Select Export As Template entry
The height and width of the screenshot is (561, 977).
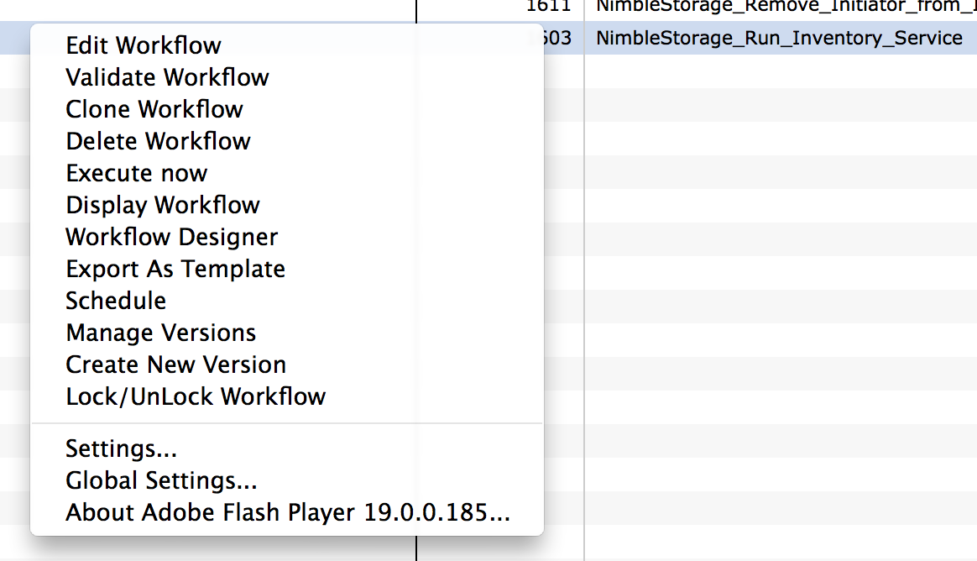[x=175, y=269]
